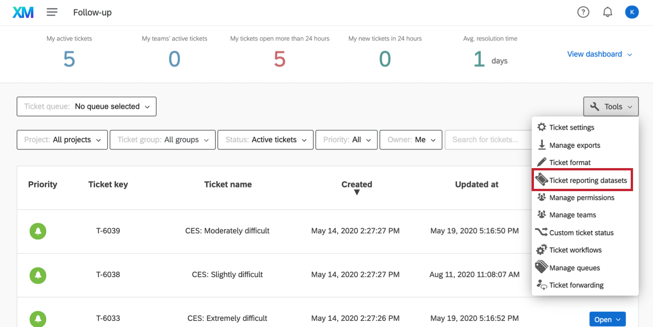The height and width of the screenshot is (327, 653).
Task: Click the Tools button
Action: tap(611, 106)
